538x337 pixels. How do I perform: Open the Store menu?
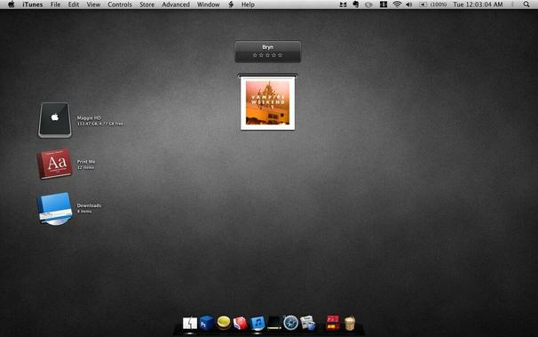point(146,4)
